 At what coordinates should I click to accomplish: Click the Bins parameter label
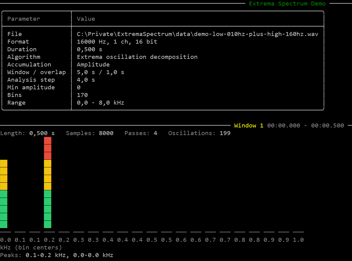point(15,95)
